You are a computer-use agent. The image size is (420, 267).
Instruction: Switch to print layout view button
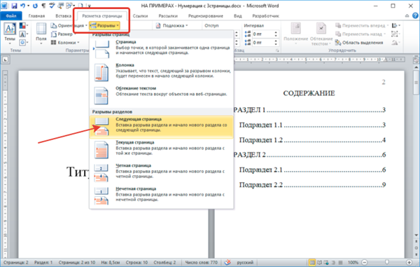(312, 262)
